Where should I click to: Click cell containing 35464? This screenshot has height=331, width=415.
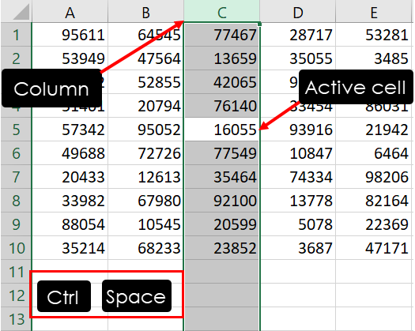click(x=222, y=177)
